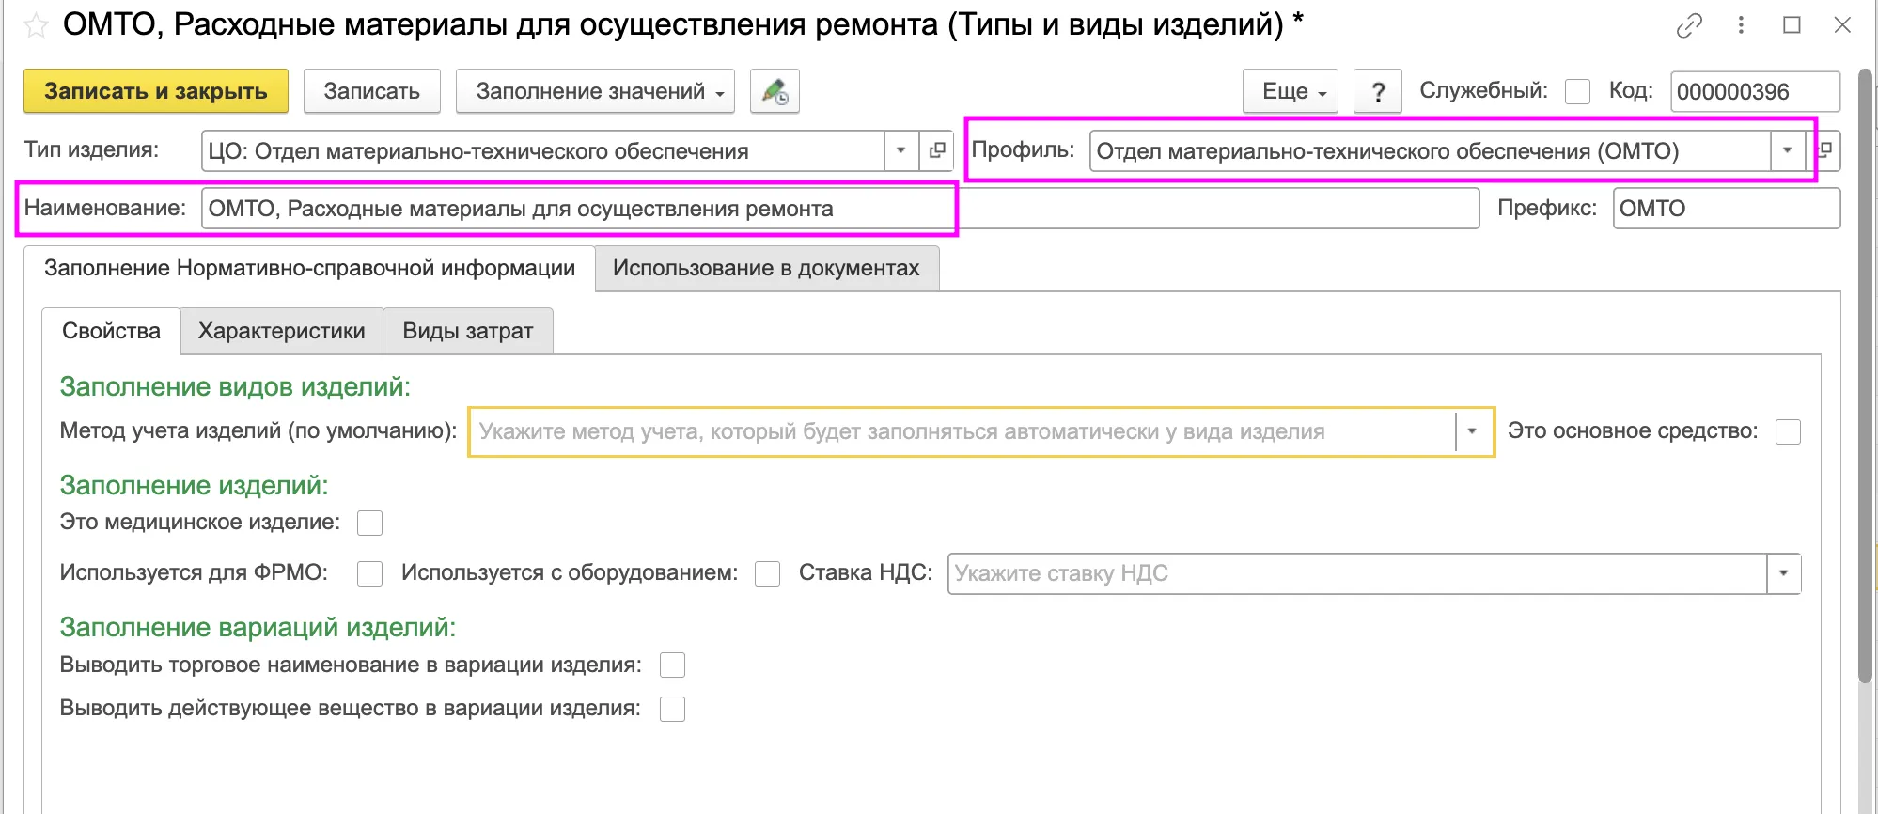
Task: Open the Характеристики tab
Action: 281,331
